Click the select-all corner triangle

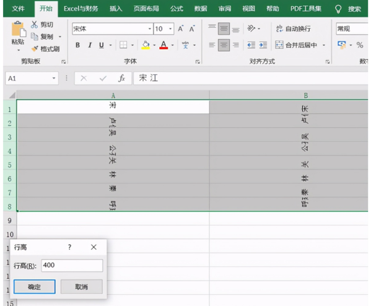click(x=12, y=95)
